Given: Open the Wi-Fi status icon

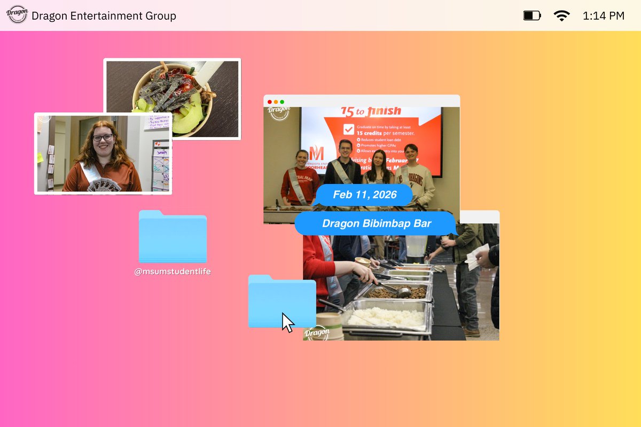Looking at the screenshot, I should tap(561, 15).
